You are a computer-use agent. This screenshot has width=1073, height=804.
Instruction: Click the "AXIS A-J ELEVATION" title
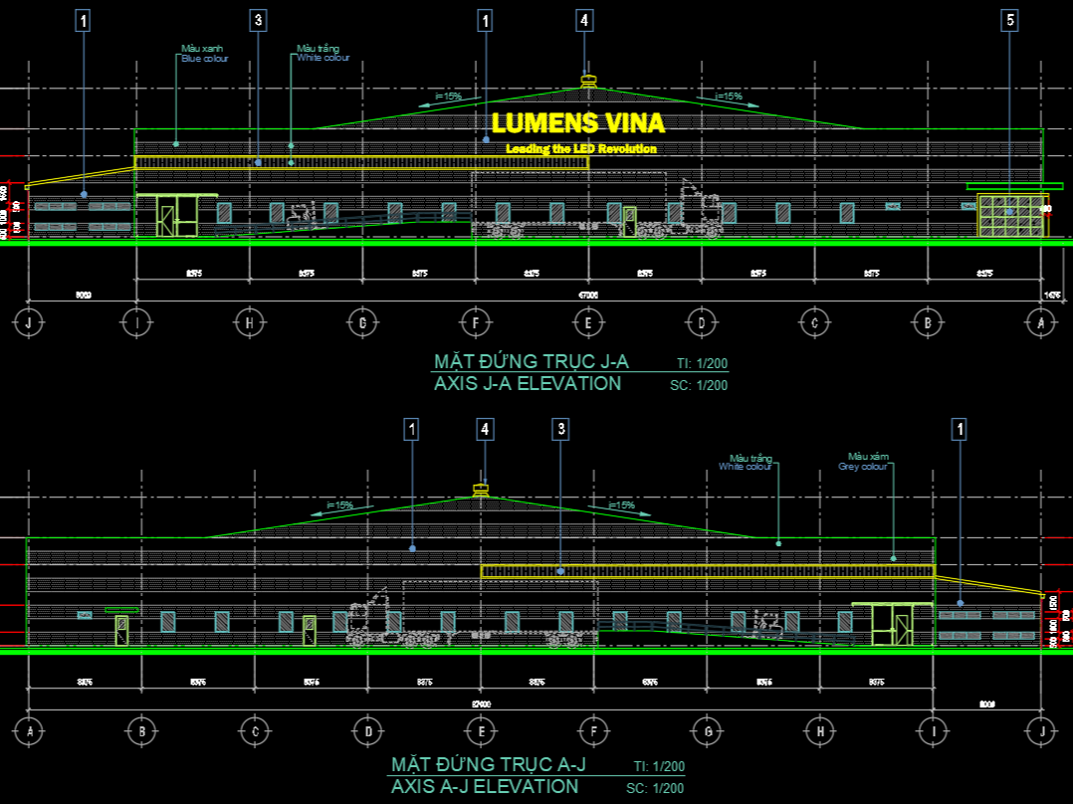[x=485, y=786]
